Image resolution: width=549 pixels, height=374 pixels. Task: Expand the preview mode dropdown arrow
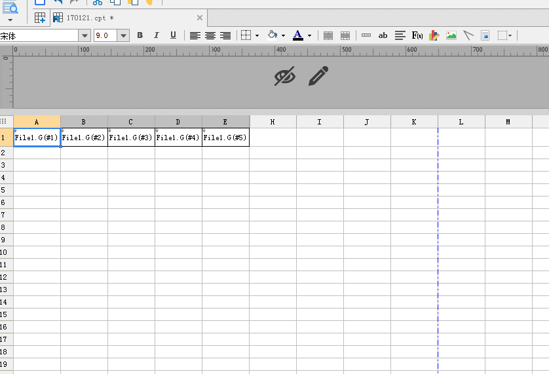[x=10, y=20]
